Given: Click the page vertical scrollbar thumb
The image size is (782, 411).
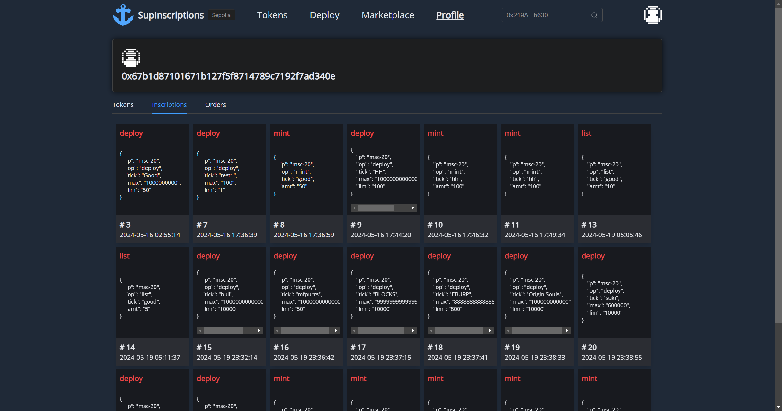Looking at the screenshot, I should pos(778,165).
